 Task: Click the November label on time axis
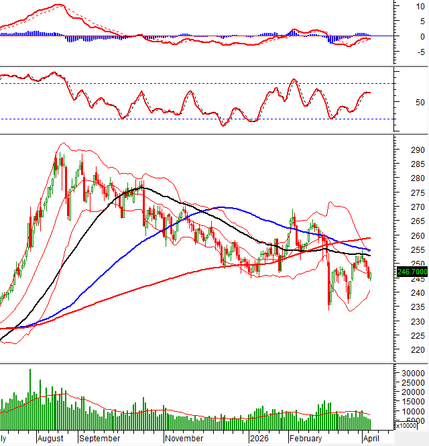tap(184, 438)
